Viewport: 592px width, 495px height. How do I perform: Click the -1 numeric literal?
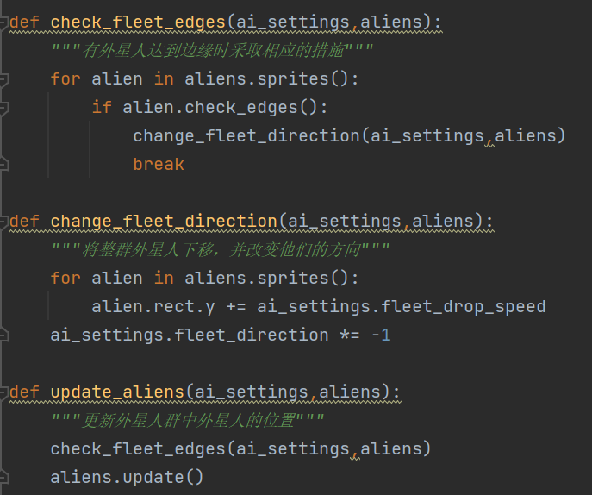(381, 335)
